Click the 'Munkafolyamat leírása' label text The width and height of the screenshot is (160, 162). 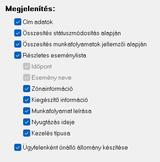point(61,111)
